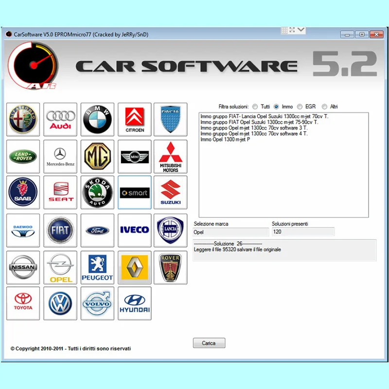The width and height of the screenshot is (389, 389).
Task: Select the Alfa Romeo brand logo
Action: (x=23, y=119)
